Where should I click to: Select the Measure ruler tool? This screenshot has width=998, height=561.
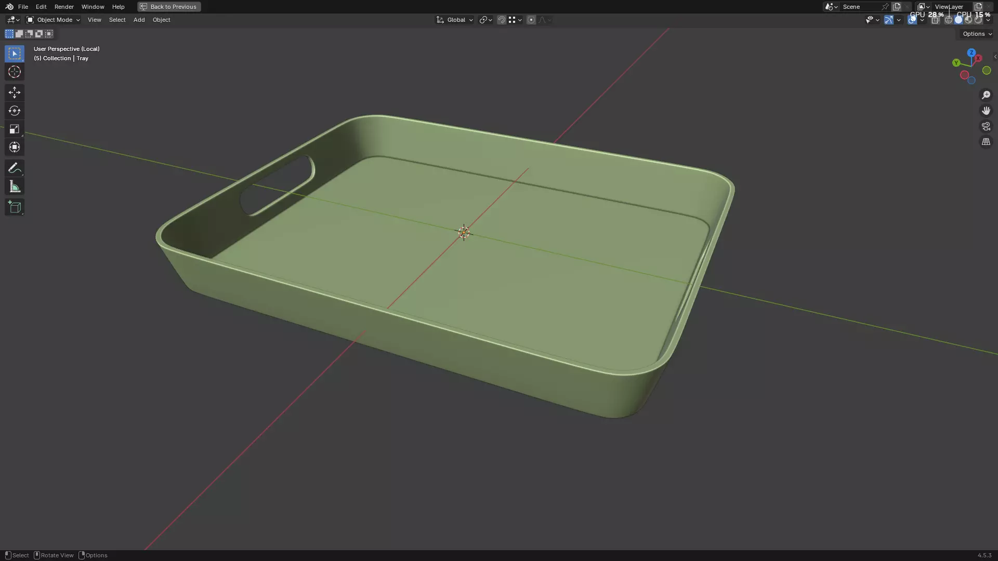14,186
